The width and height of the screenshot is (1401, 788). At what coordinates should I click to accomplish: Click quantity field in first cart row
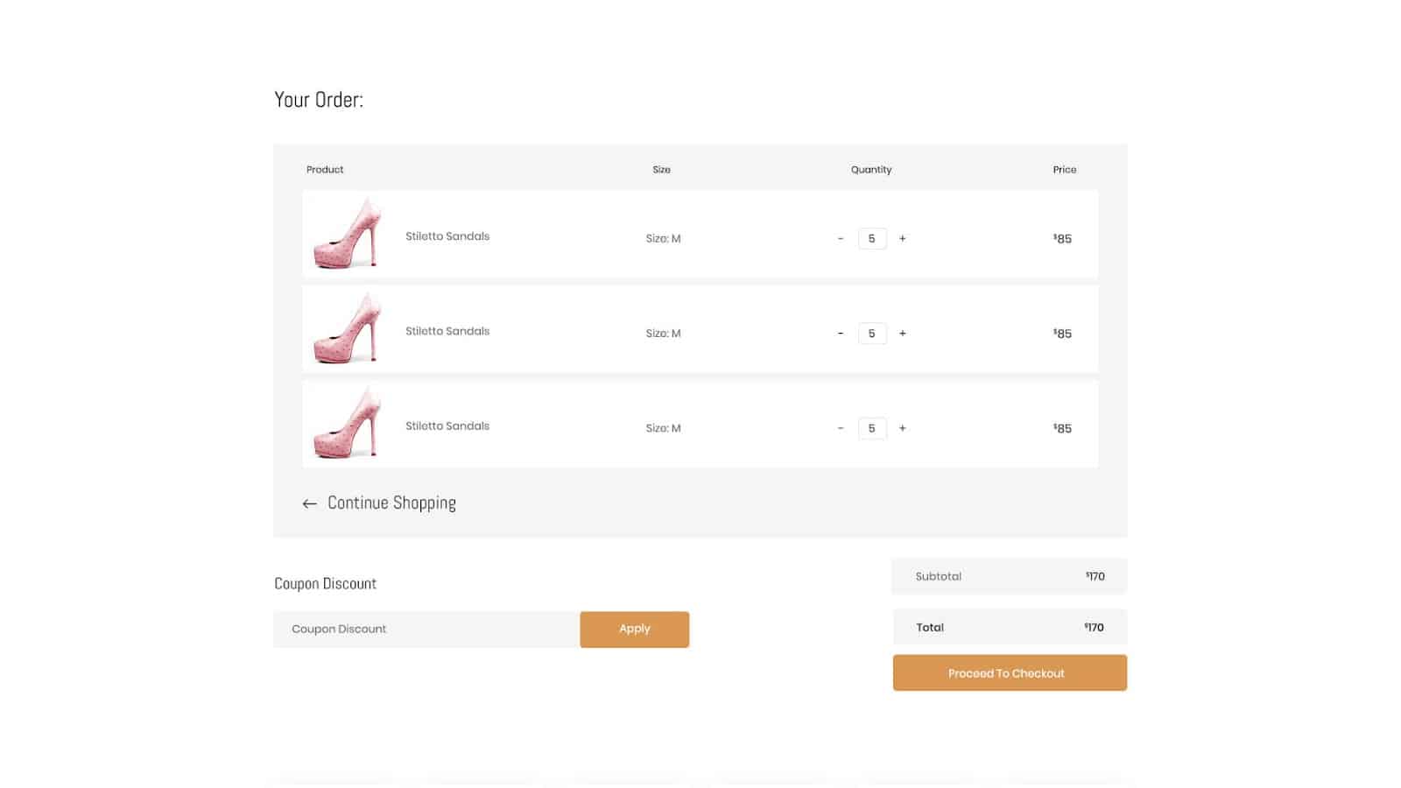coord(872,238)
